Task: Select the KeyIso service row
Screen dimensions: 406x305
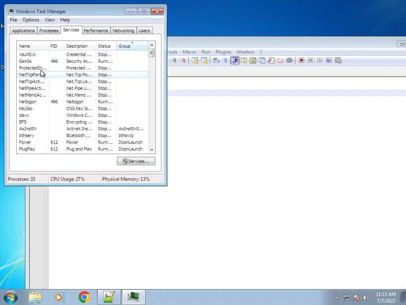Action: click(x=82, y=108)
